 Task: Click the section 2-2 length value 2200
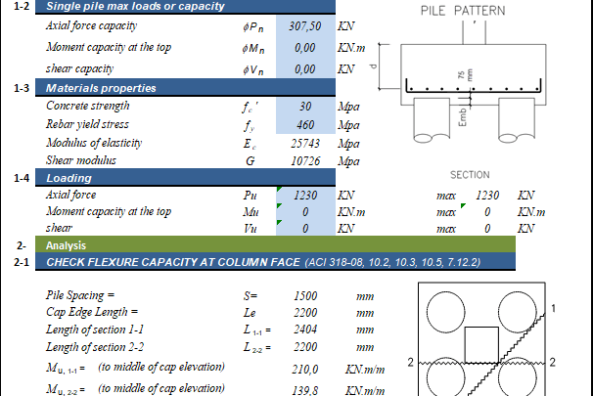point(305,347)
